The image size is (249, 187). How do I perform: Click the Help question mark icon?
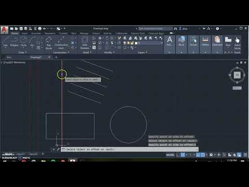tap(217, 29)
